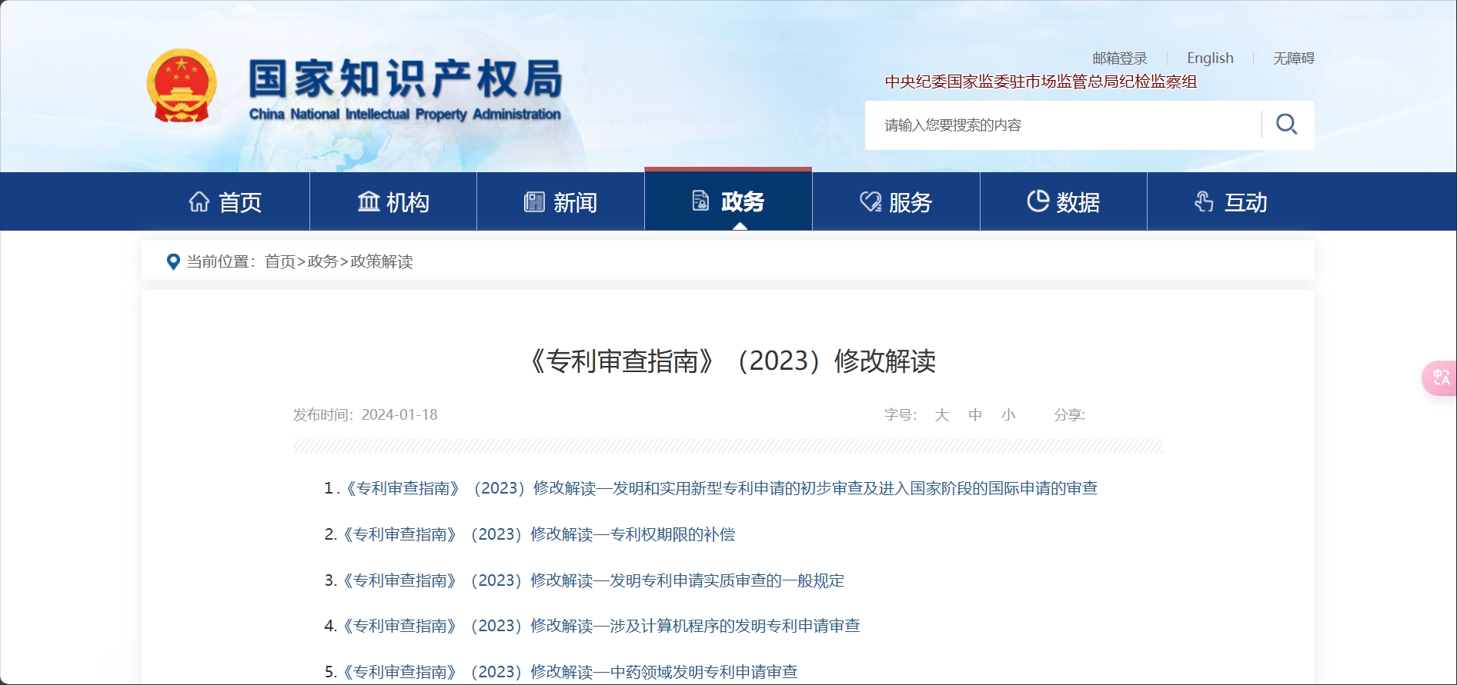Click the location pin icon in breadcrumb
Viewport: 1457px width, 685px height.
pyautogui.click(x=173, y=261)
